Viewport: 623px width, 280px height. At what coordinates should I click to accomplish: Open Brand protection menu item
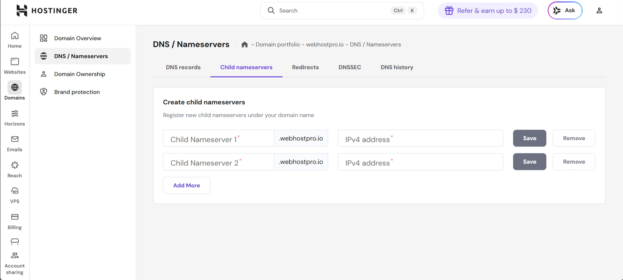(x=83, y=92)
